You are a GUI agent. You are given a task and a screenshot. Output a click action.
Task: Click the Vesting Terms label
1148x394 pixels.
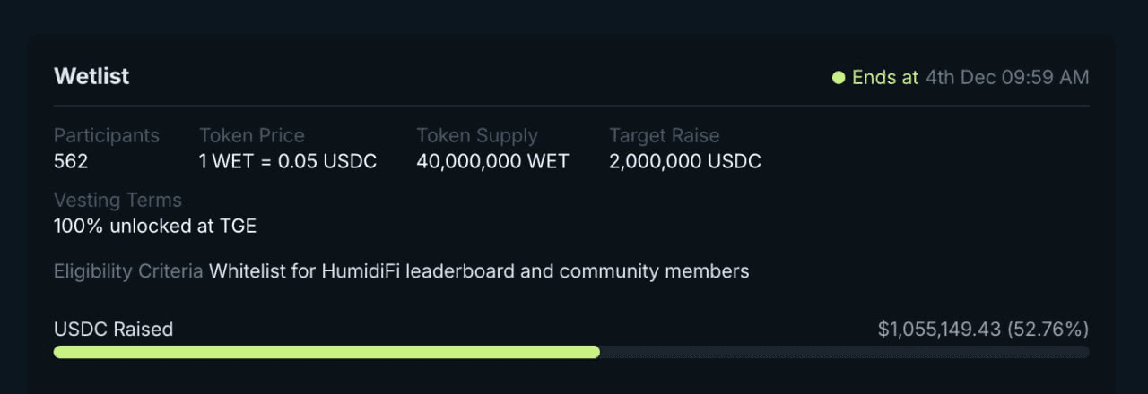coord(117,200)
